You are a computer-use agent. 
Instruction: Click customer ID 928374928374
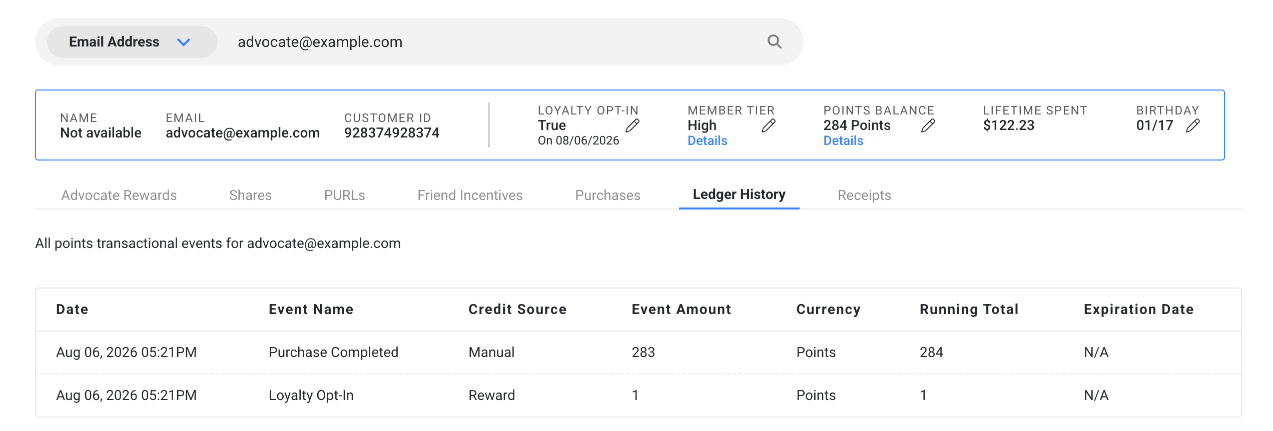pyautogui.click(x=392, y=133)
